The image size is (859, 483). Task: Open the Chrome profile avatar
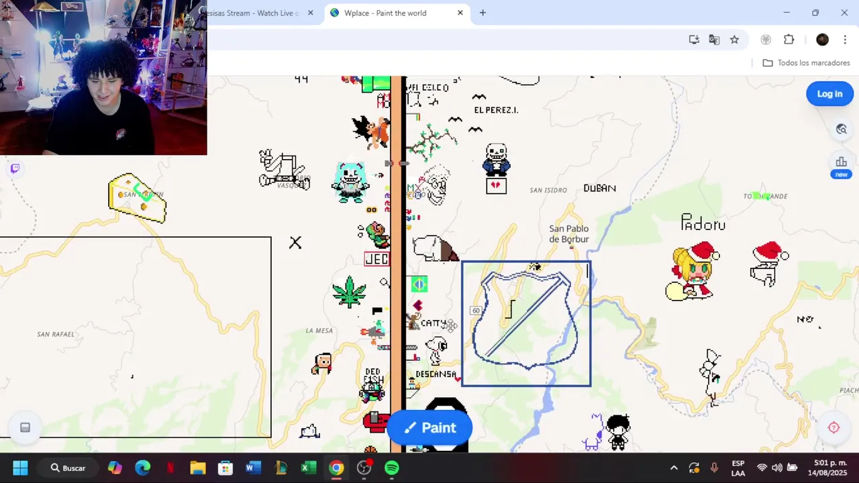tap(822, 40)
